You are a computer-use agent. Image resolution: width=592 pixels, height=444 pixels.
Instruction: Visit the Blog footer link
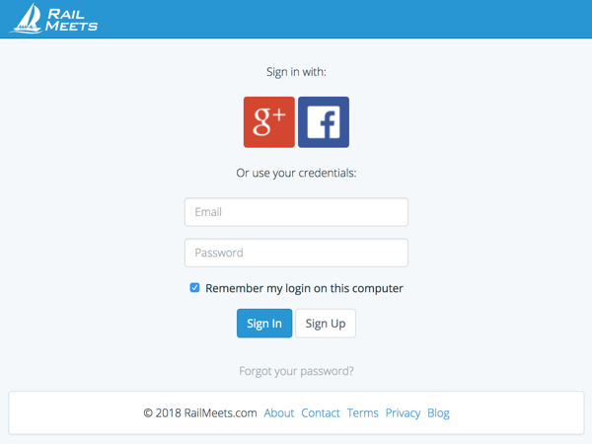pos(438,413)
